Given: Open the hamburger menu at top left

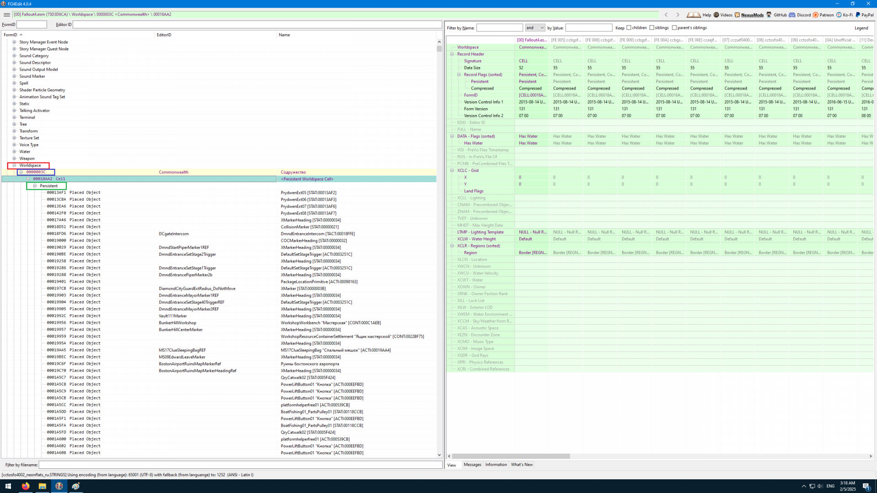Looking at the screenshot, I should 7,15.
